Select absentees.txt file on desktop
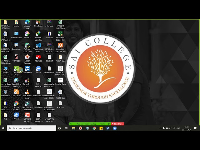The image size is (200, 150). [49, 70]
